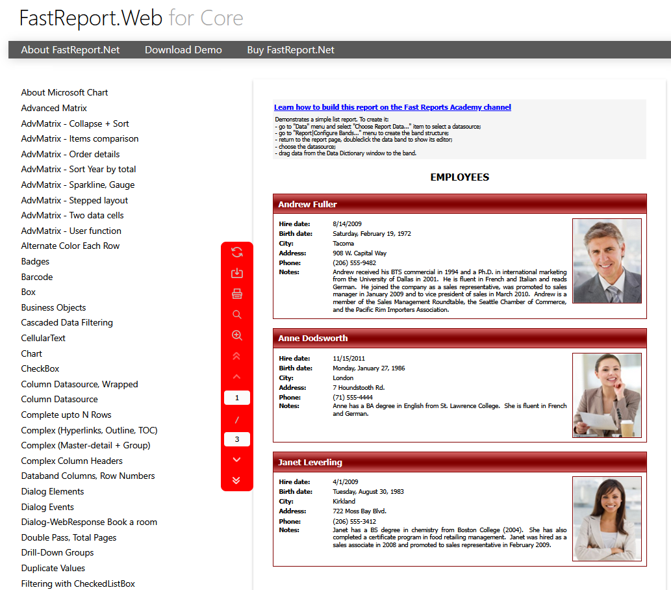Open Filtering with CheckedListBox report
Viewport: 671px width, 590px height.
[x=78, y=584]
